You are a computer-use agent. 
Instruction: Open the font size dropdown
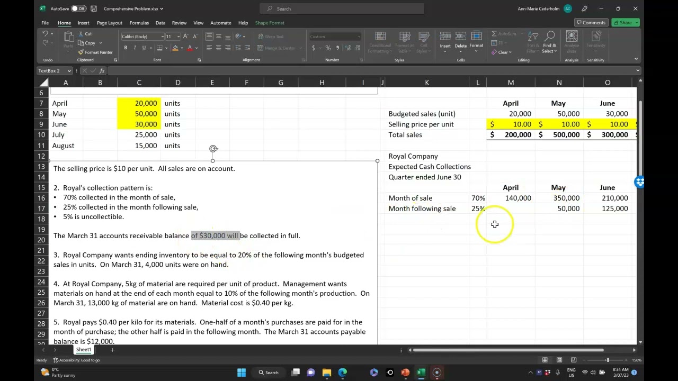[178, 37]
